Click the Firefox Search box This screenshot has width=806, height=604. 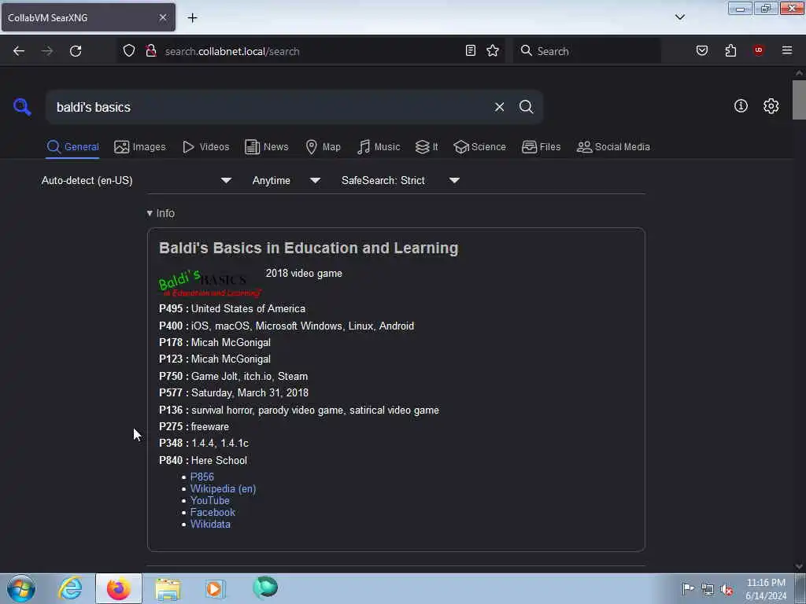click(x=587, y=51)
